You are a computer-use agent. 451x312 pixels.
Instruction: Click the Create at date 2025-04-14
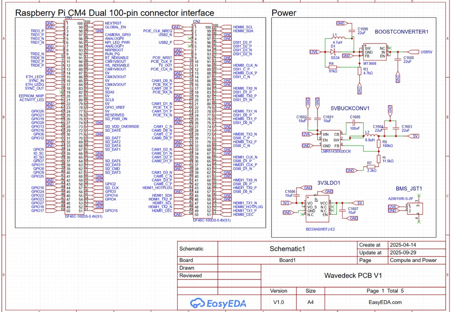click(x=403, y=245)
